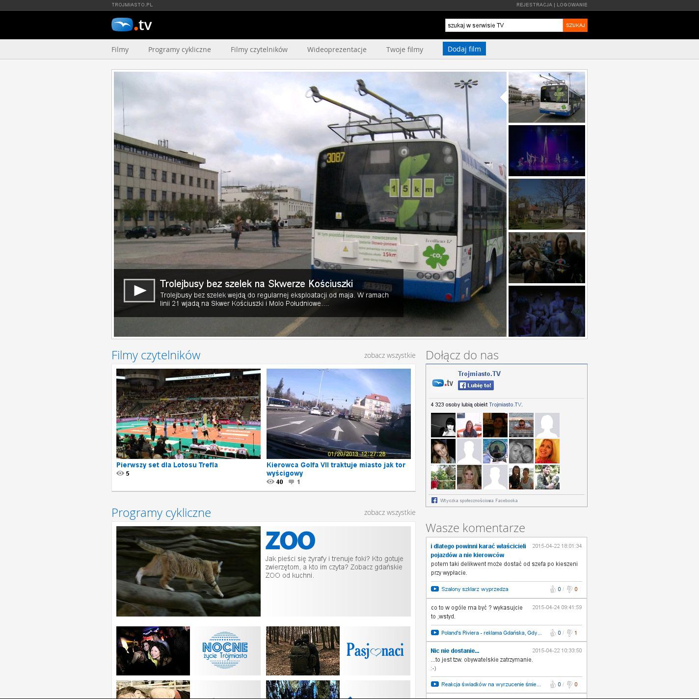Click the orange SZUKAJ search button
Image resolution: width=699 pixels, height=699 pixels.
(575, 26)
